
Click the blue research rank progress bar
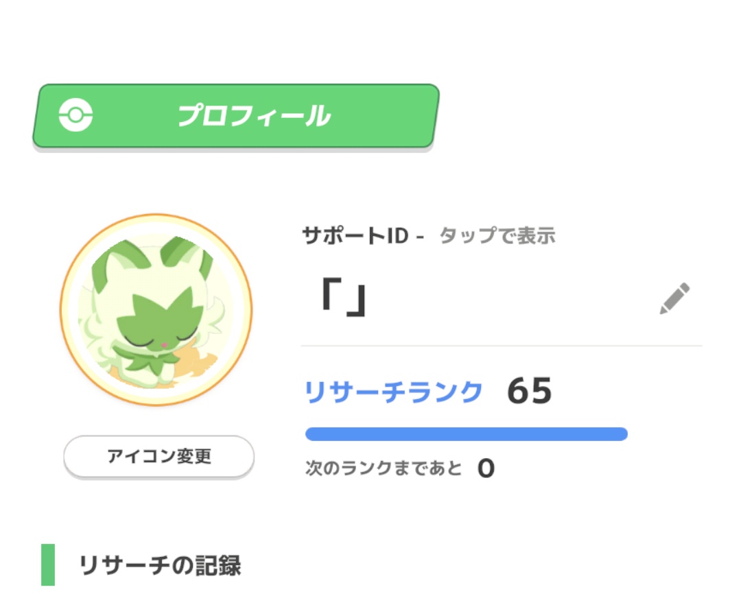[x=467, y=434]
